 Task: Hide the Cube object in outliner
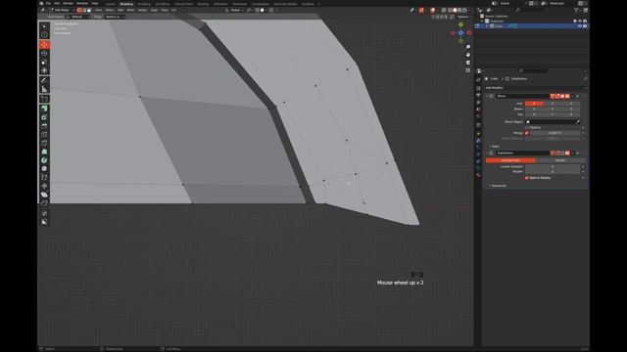pyautogui.click(x=579, y=26)
